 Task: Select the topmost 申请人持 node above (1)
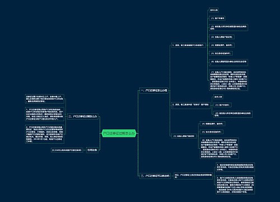tap(214, 10)
